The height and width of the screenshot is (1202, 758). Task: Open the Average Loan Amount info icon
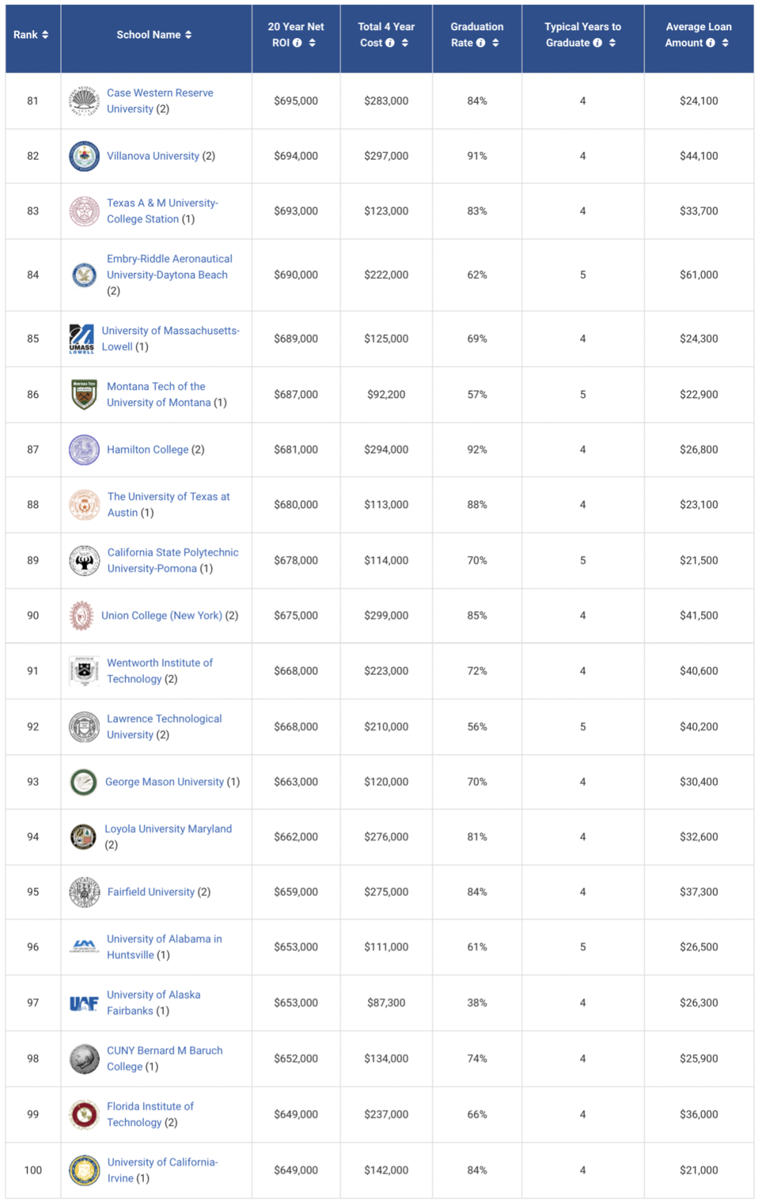tap(710, 43)
